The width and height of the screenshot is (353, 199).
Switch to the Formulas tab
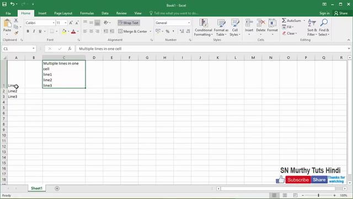(87, 13)
